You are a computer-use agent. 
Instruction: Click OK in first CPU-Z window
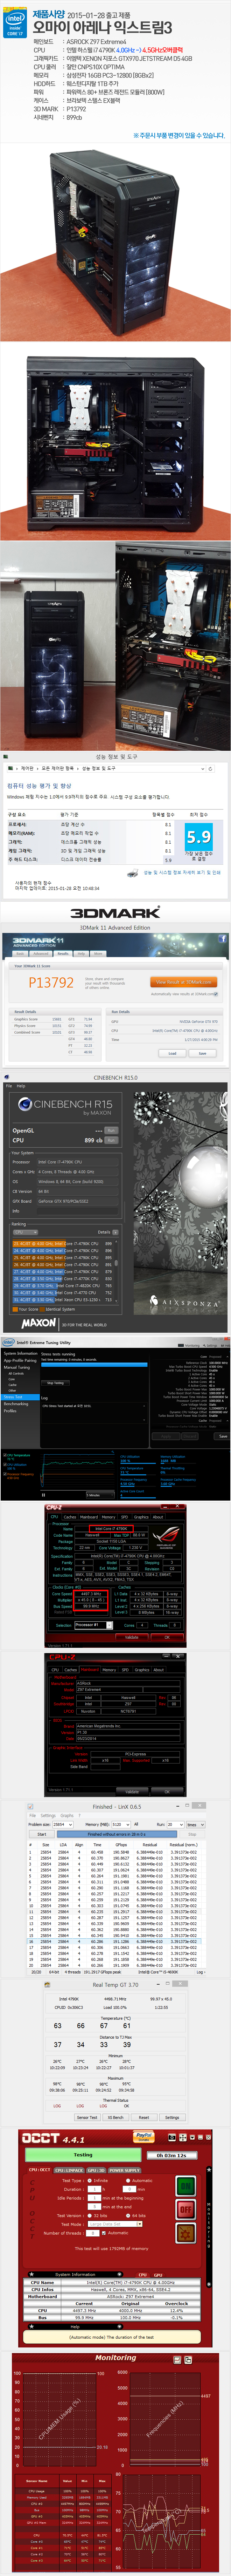[x=167, y=1637]
